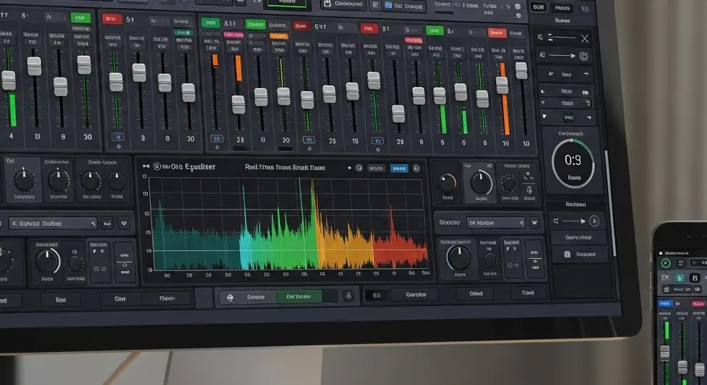The image size is (707, 385).
Task: Click the Goolouroe button in the top bar
Action: coord(344,4)
